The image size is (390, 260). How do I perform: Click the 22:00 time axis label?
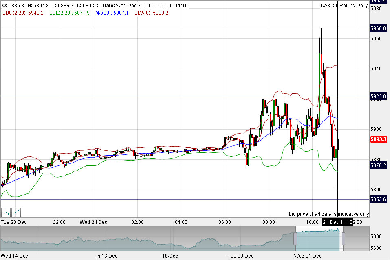point(59,222)
